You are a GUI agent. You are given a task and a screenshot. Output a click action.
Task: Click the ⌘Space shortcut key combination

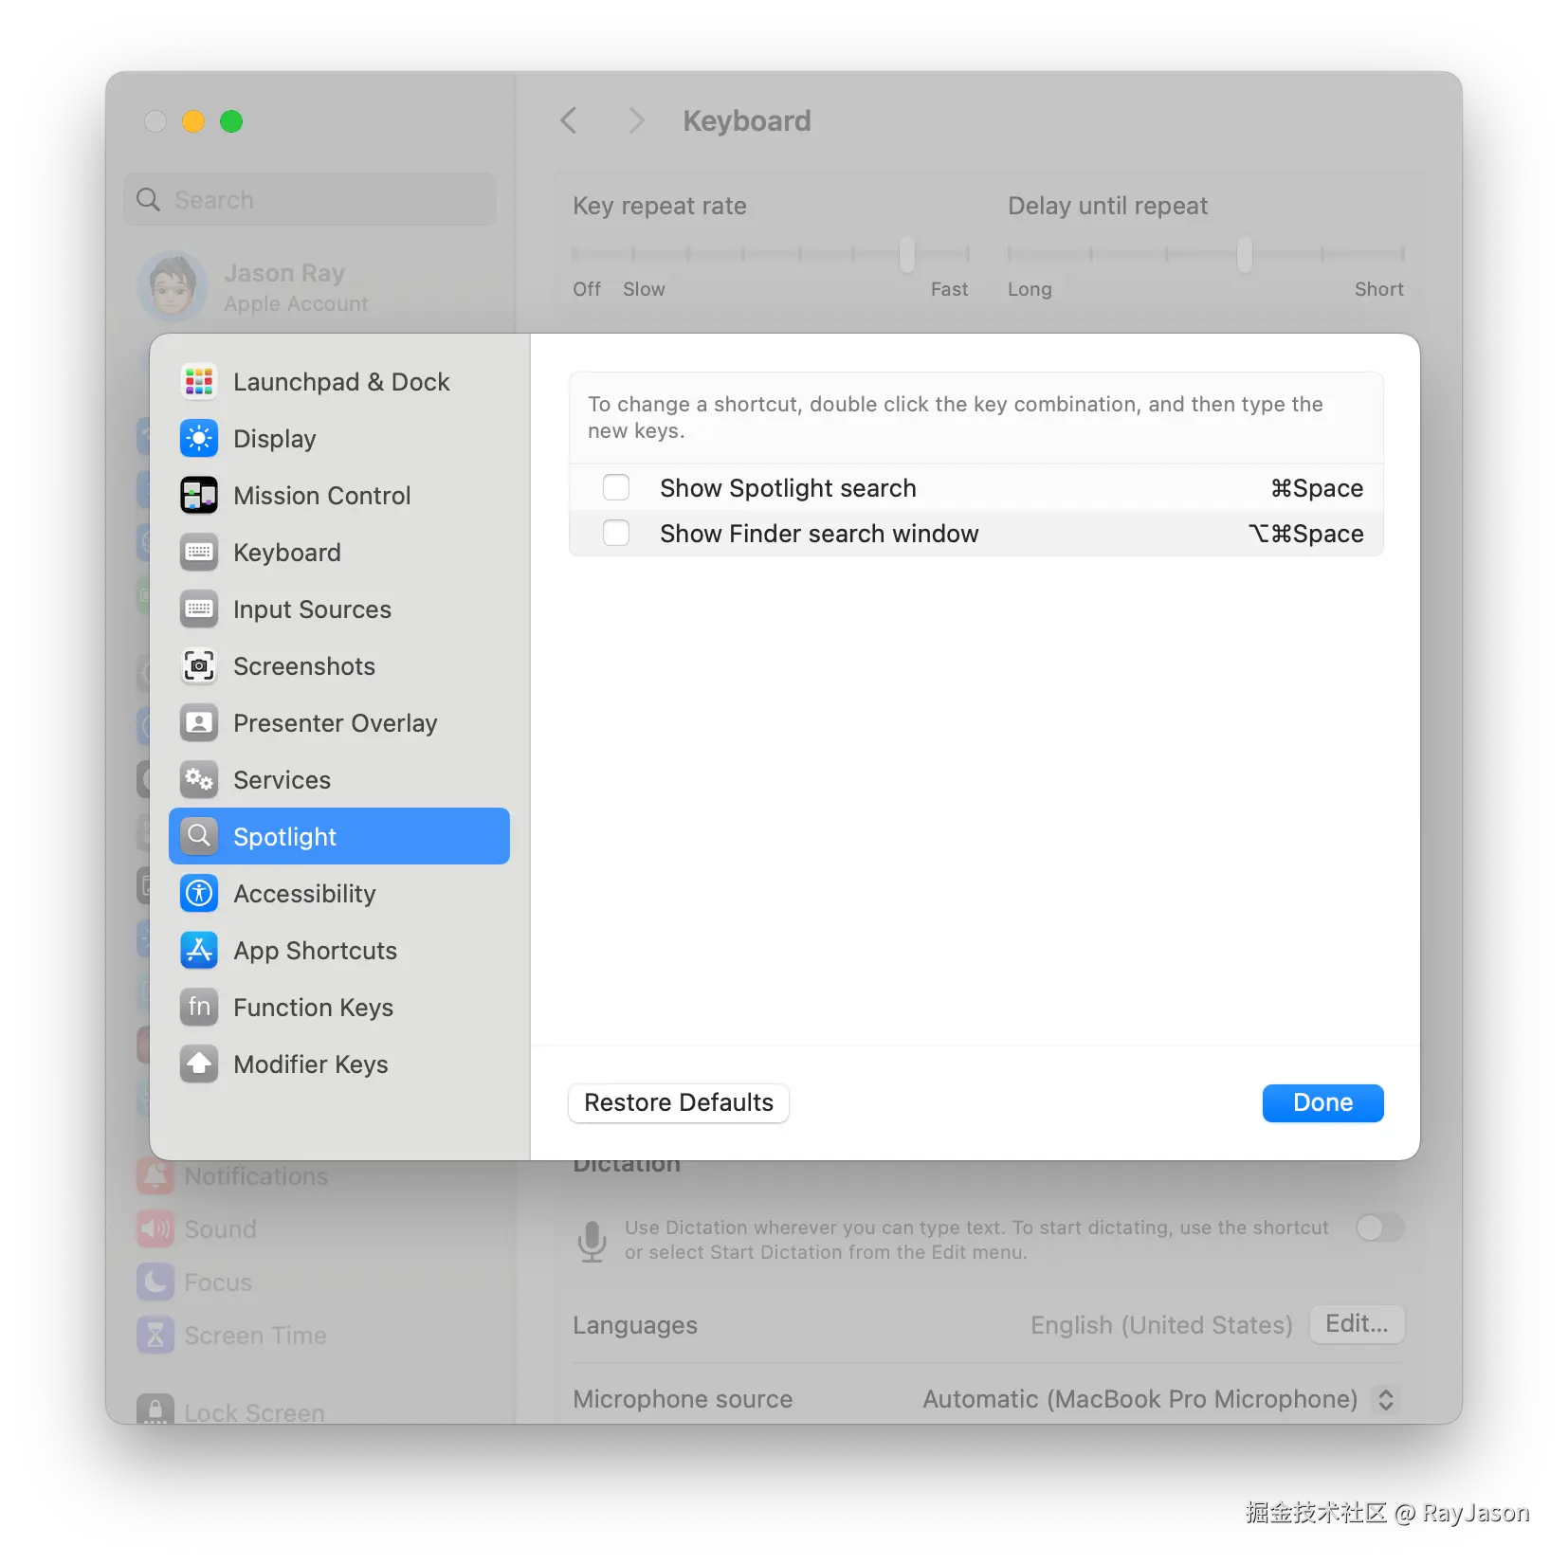click(x=1317, y=488)
